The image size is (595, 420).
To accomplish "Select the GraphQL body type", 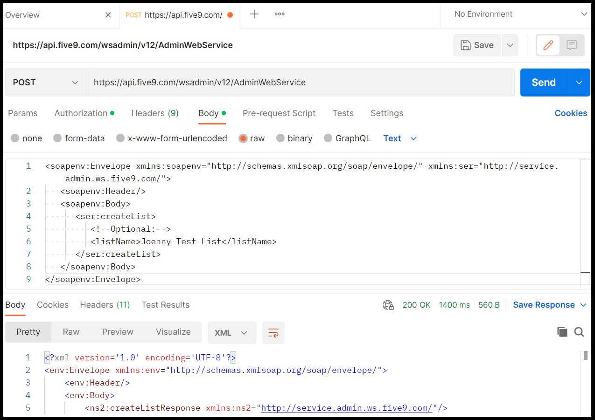I will [328, 138].
